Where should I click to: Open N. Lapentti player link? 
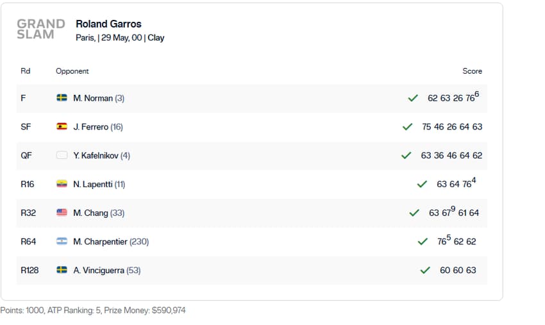point(93,184)
